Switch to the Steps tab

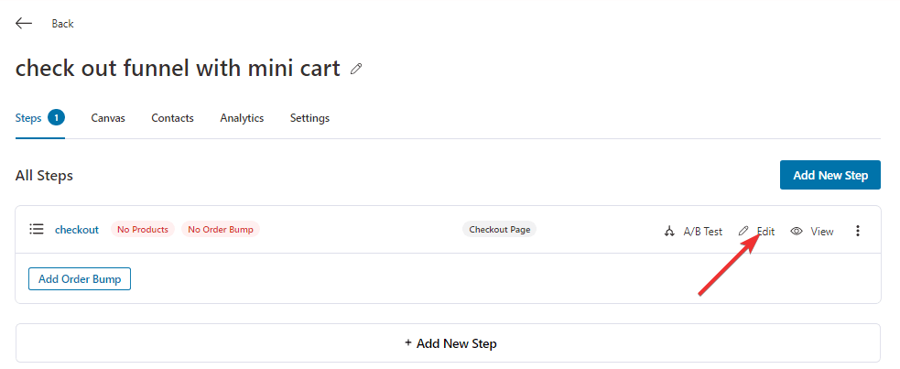click(28, 118)
